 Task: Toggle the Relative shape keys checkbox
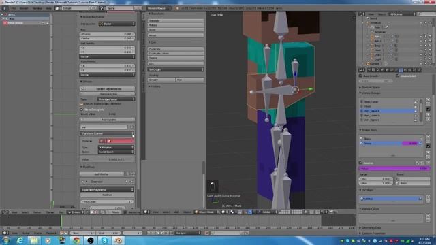point(360,163)
